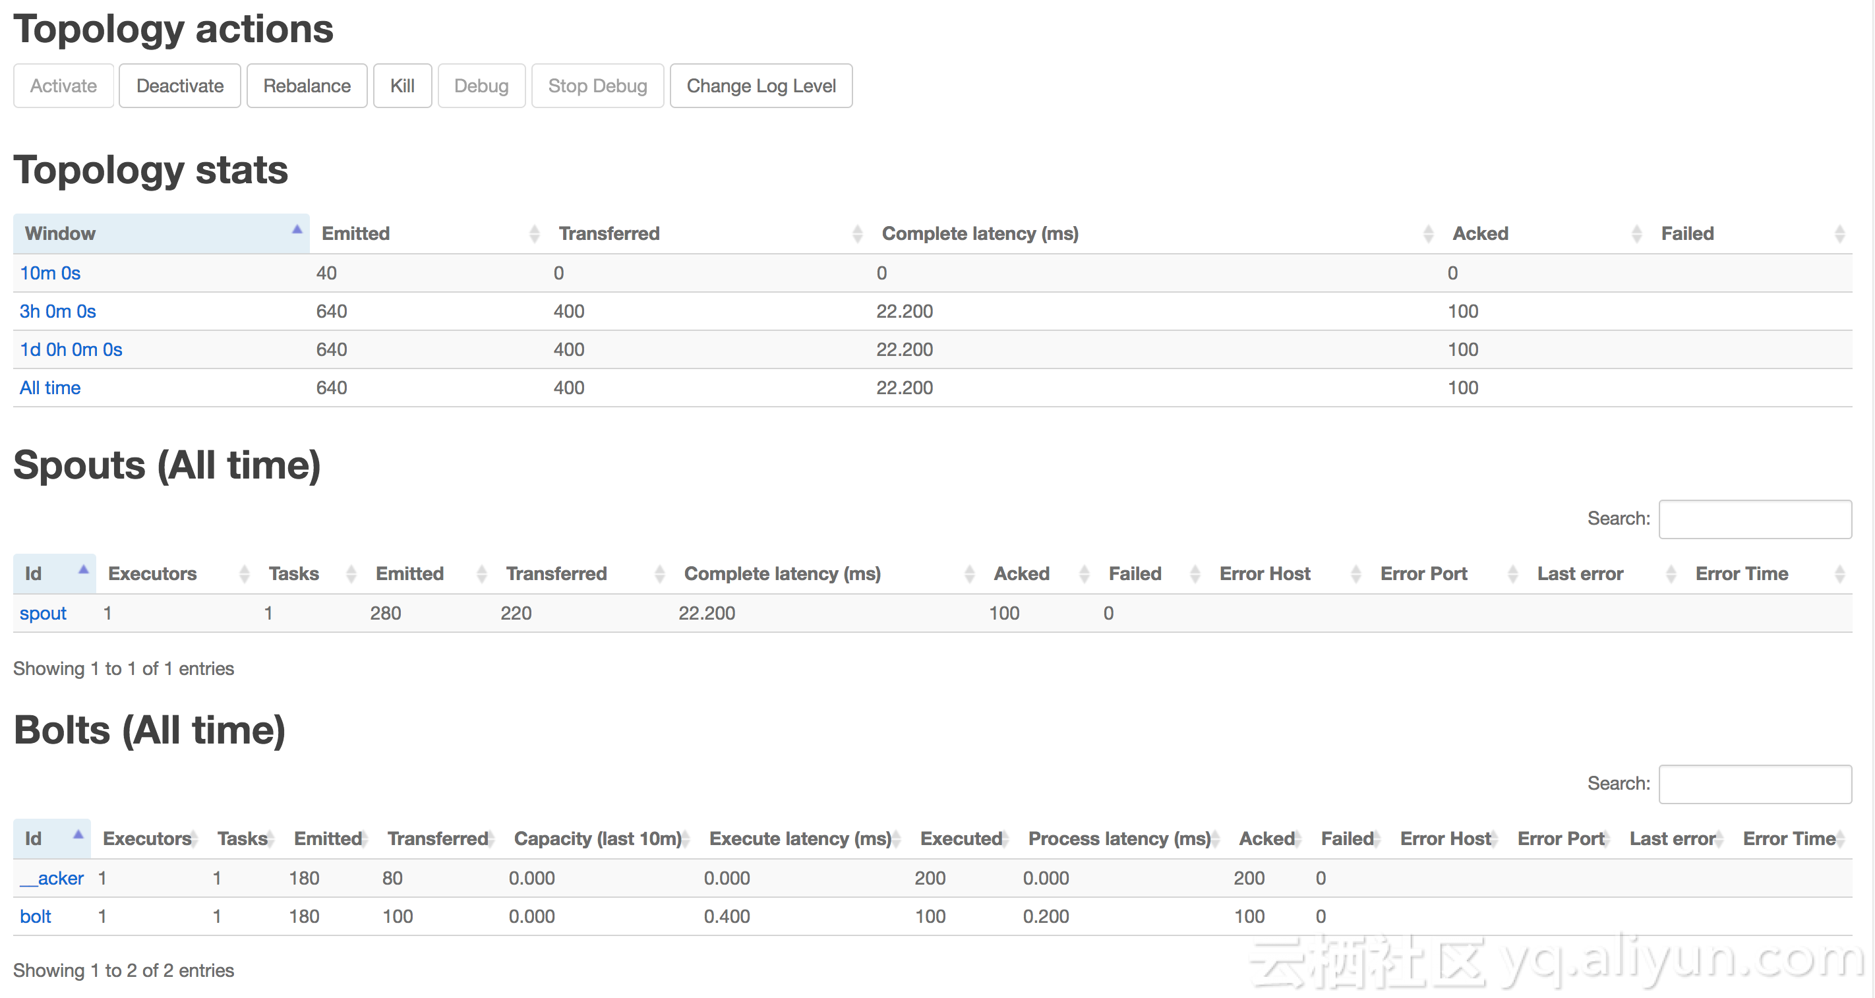
Task: Sort Topology stats by Emitted column
Action: [x=355, y=233]
